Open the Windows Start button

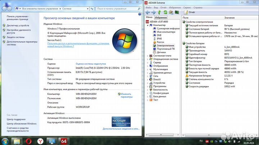(5, 141)
